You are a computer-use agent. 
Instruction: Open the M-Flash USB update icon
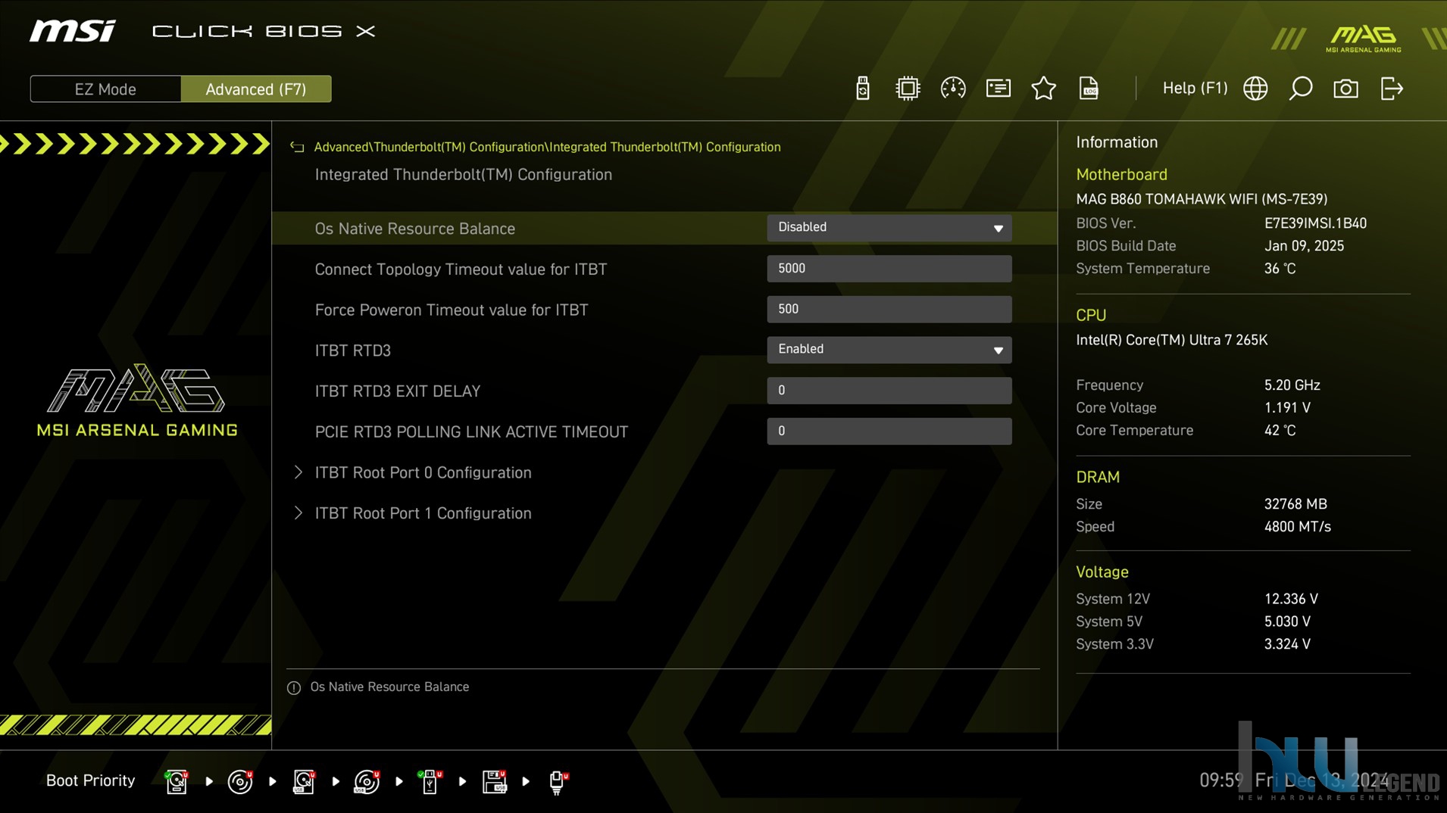(x=862, y=89)
